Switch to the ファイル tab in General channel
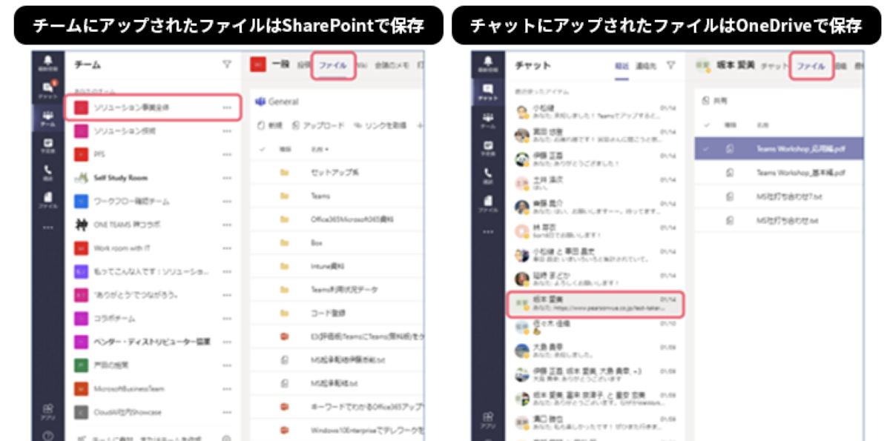890x441 pixels. click(334, 65)
